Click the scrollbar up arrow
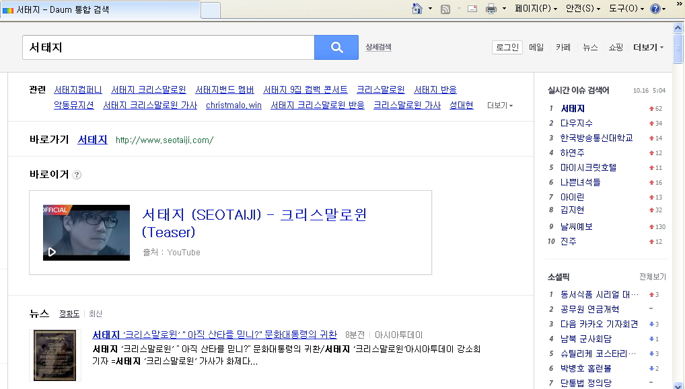Viewport: 685px width, 389px height. (x=678, y=28)
